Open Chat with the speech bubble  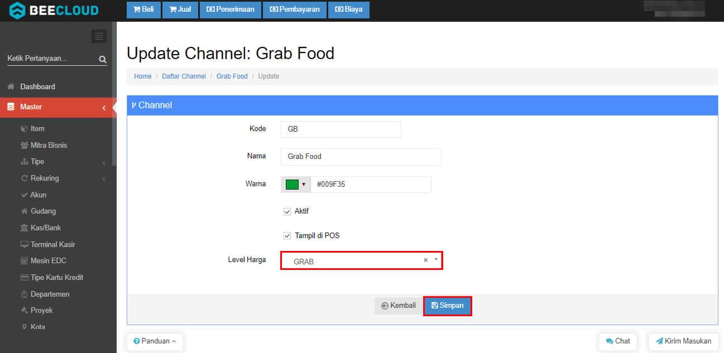617,341
